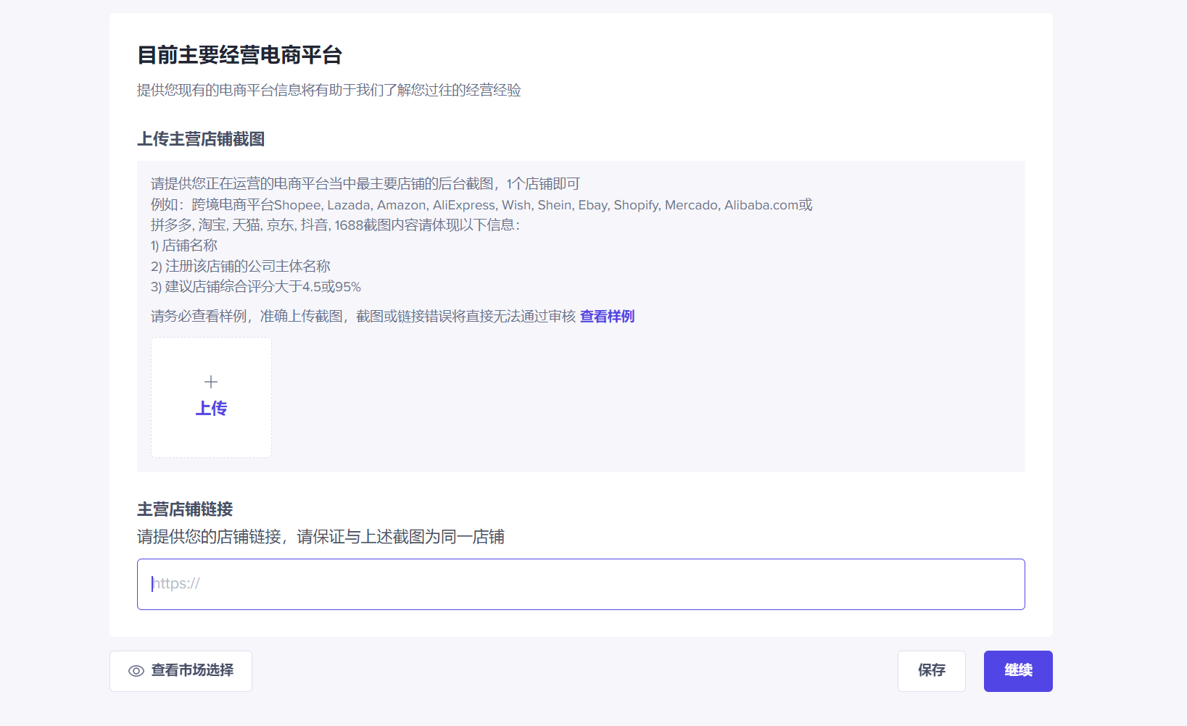Click the '3) 建议店铺综合评分大于4.5或95%' line
Image resolution: width=1187 pixels, height=726 pixels.
[255, 287]
